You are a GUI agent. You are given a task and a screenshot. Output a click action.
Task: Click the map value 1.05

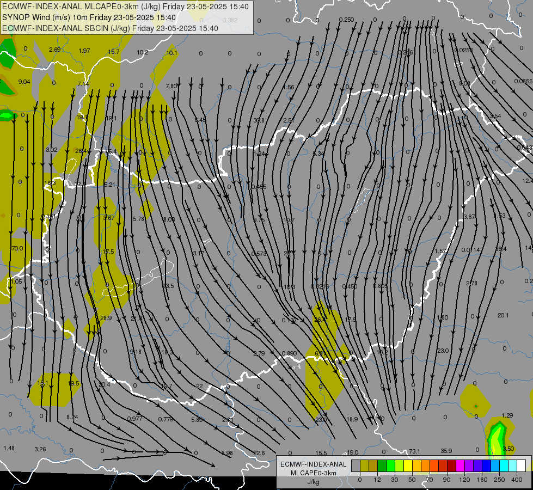(16, 281)
